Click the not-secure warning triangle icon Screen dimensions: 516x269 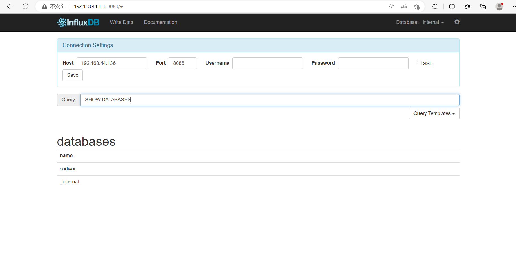(44, 6)
